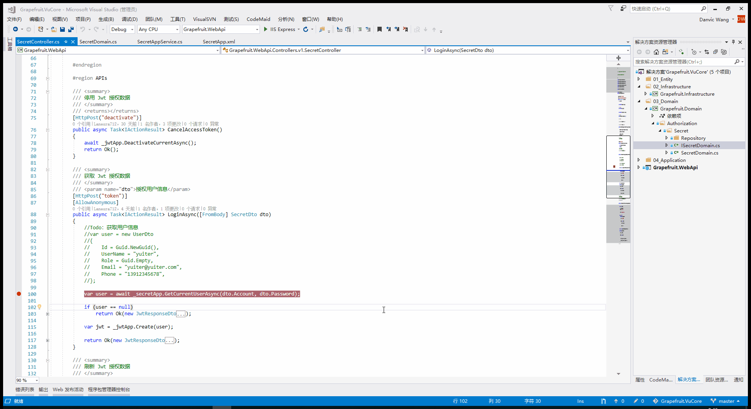Click the Home icon in Solution Explorer

point(656,52)
